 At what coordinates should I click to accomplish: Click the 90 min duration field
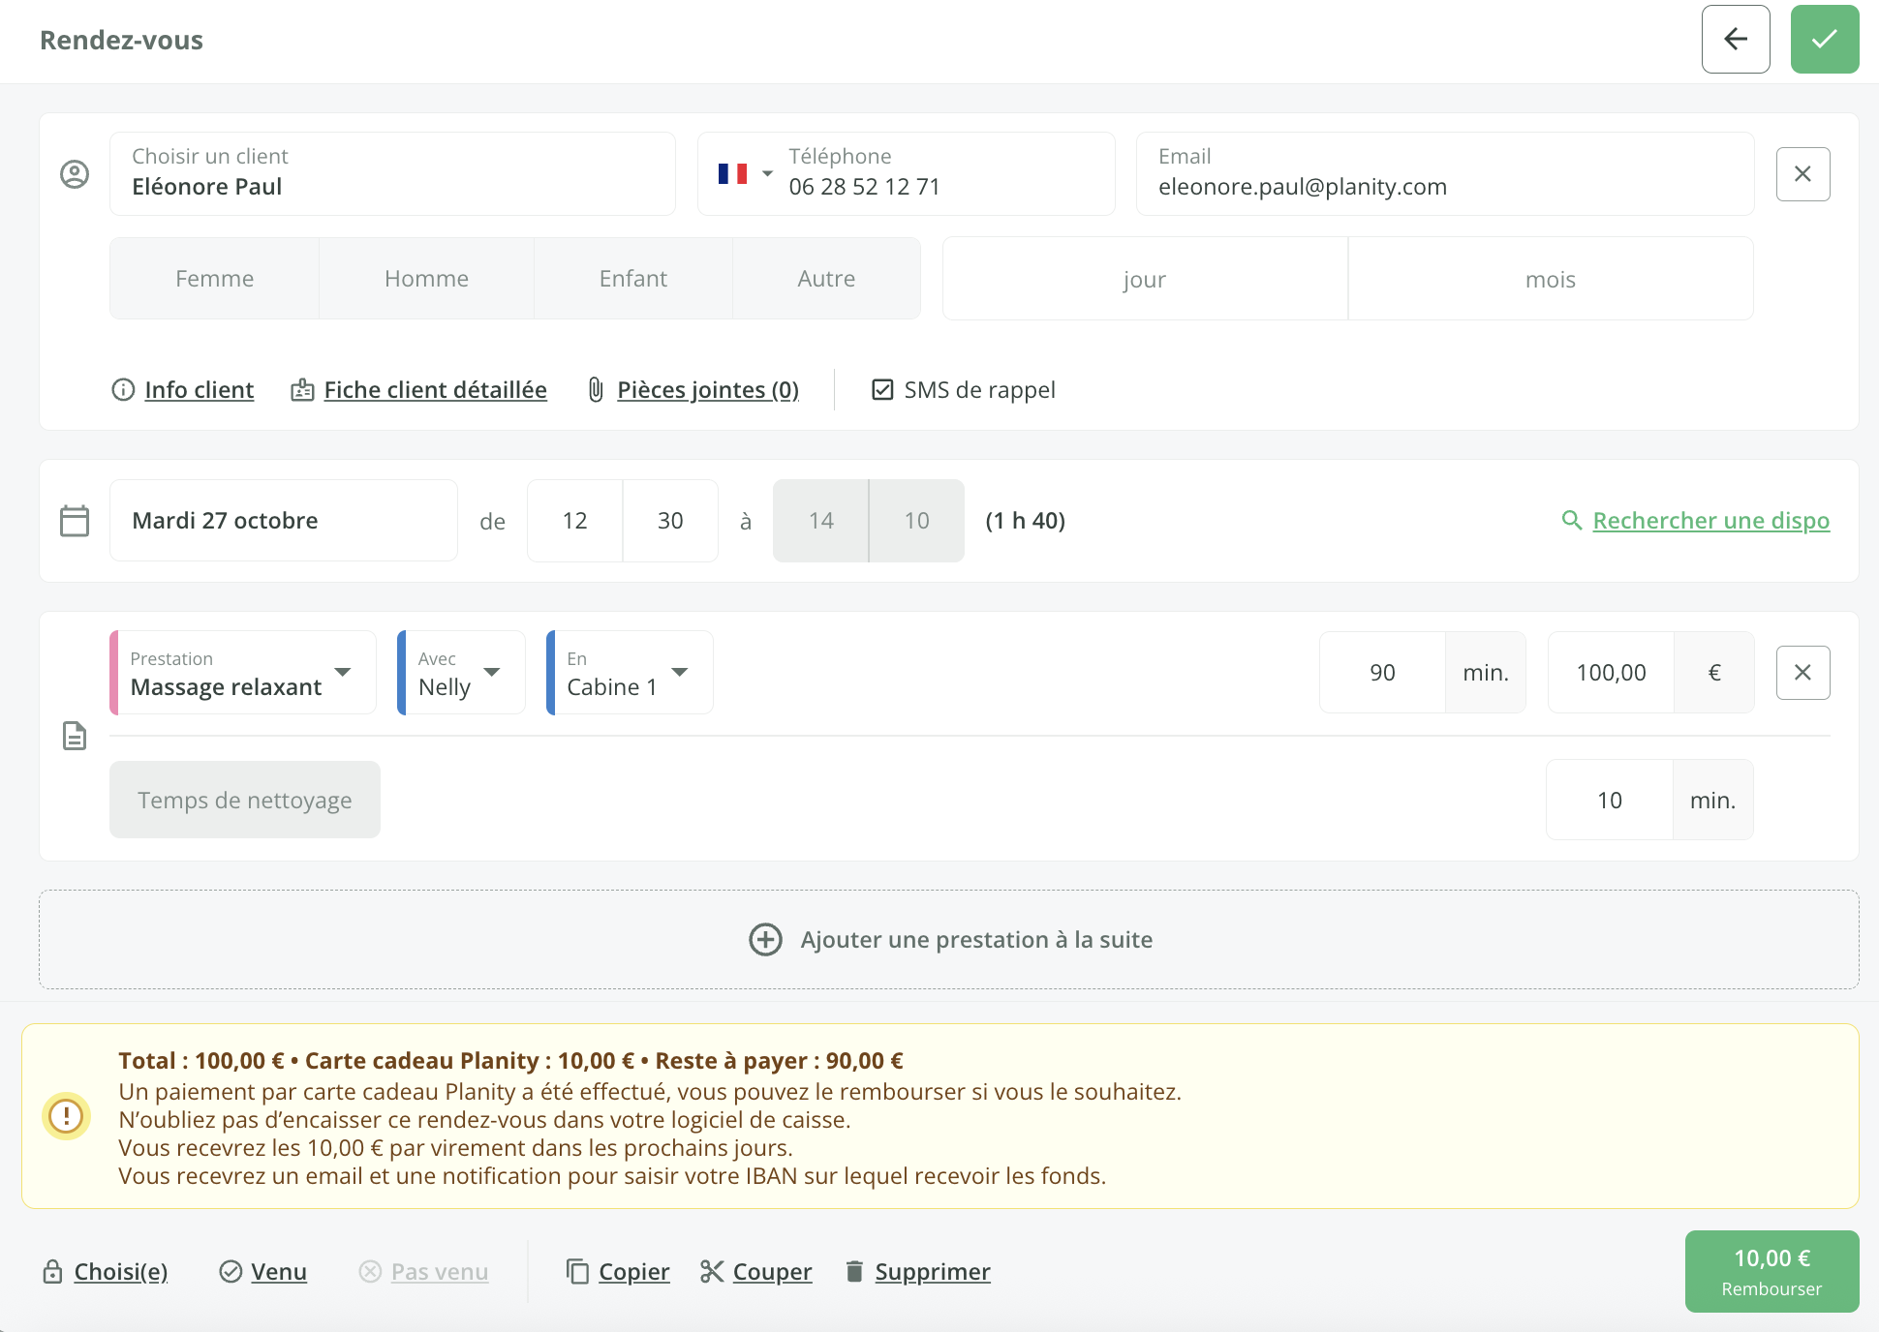point(1383,673)
